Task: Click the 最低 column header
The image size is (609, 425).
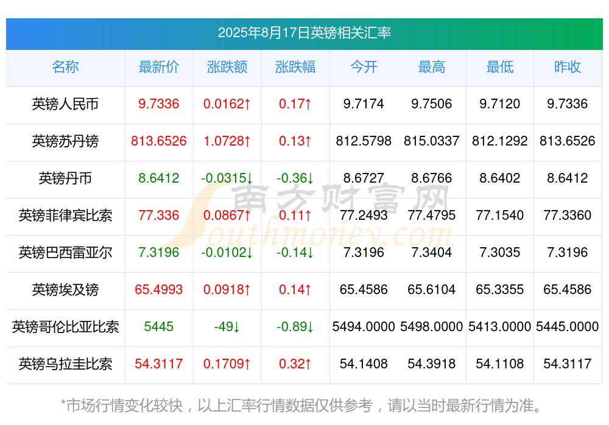Action: (500, 67)
